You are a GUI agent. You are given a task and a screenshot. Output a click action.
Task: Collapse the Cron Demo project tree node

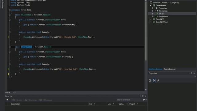pyautogui.click(x=150, y=6)
